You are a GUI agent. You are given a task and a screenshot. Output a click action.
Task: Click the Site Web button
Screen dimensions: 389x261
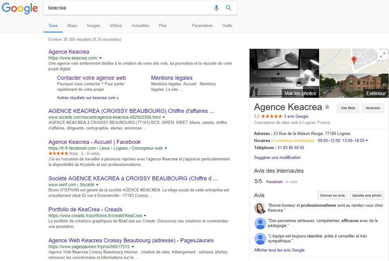click(x=348, y=108)
